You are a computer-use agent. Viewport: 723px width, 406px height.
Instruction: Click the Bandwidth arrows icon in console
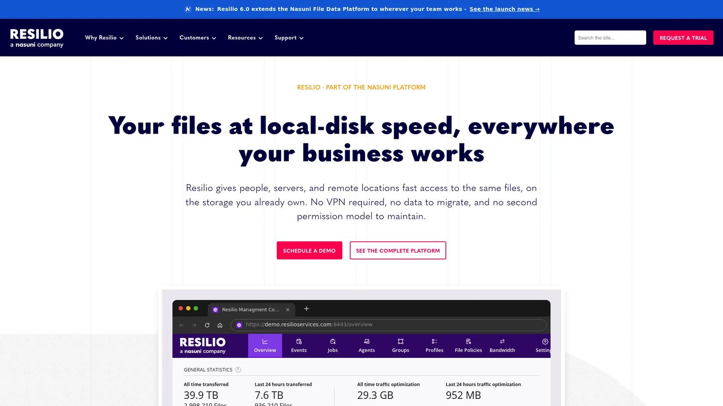click(502, 342)
